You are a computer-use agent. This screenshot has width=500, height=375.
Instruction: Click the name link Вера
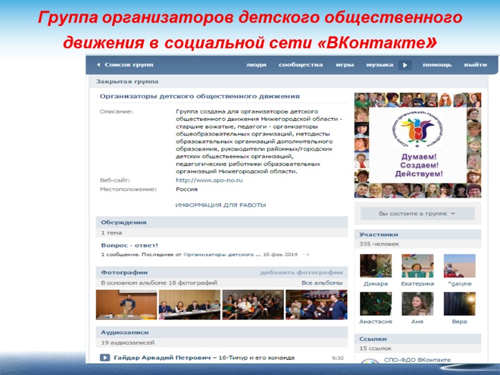[x=459, y=321]
